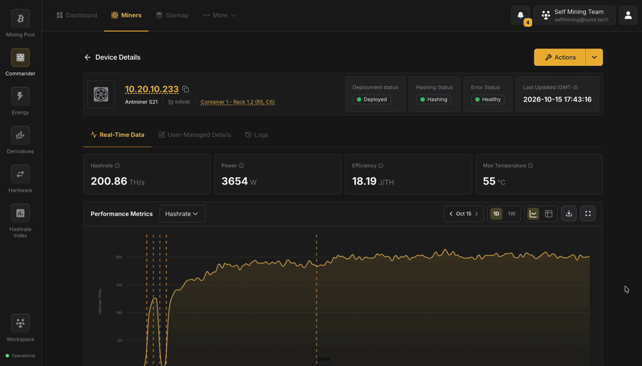Open Self Mining Team workspace switcher
642x366 pixels.
(574, 16)
